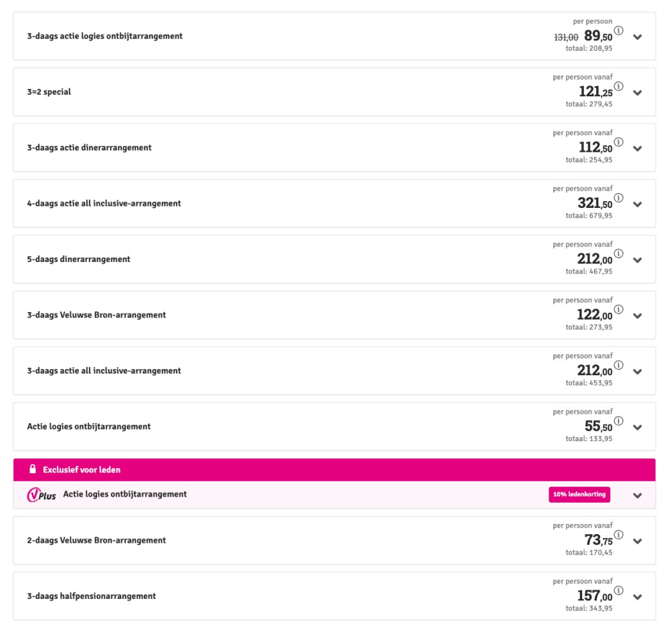Image resolution: width=669 pixels, height=631 pixels.
Task: Show info for 55,50 price
Action: (618, 421)
